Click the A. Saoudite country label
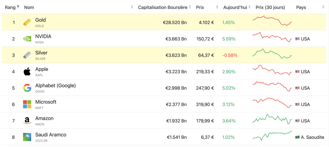 [313, 137]
